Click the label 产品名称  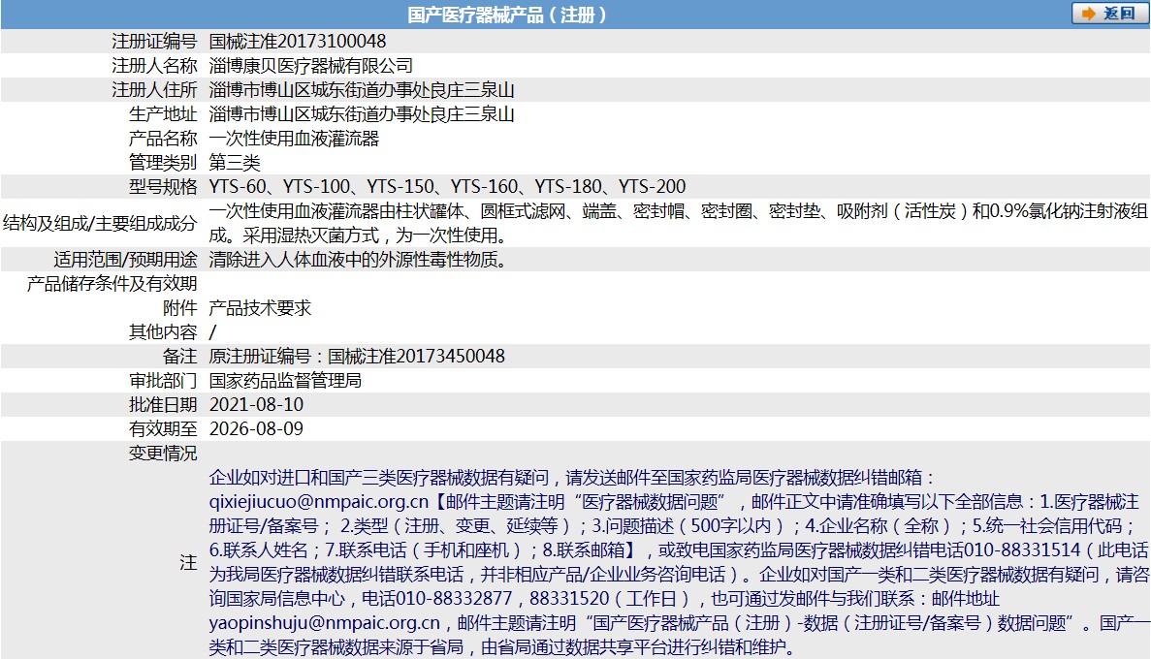pyautogui.click(x=163, y=138)
